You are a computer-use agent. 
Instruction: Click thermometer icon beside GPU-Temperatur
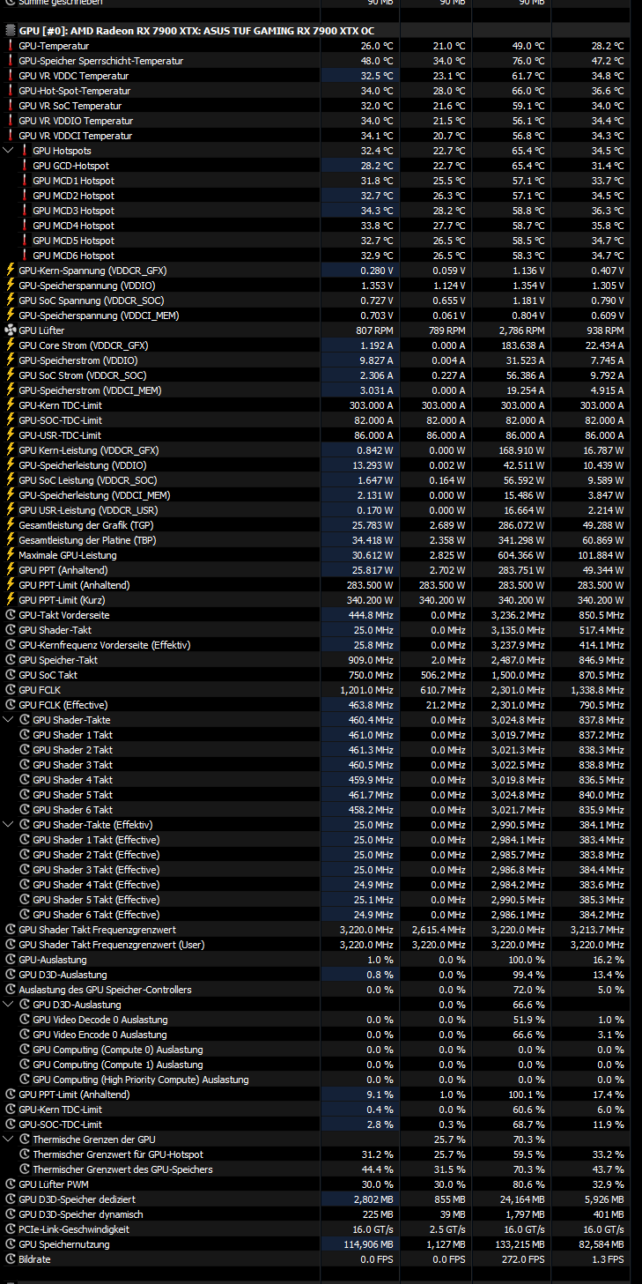[10, 45]
